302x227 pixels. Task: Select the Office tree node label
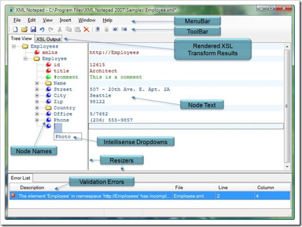pyautogui.click(x=63, y=114)
